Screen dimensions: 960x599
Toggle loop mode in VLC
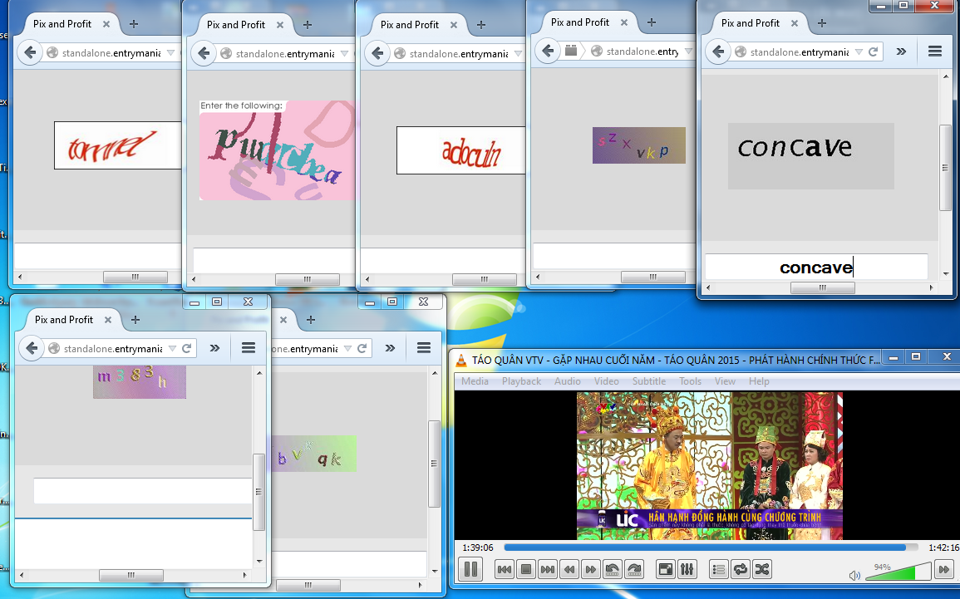[x=740, y=569]
